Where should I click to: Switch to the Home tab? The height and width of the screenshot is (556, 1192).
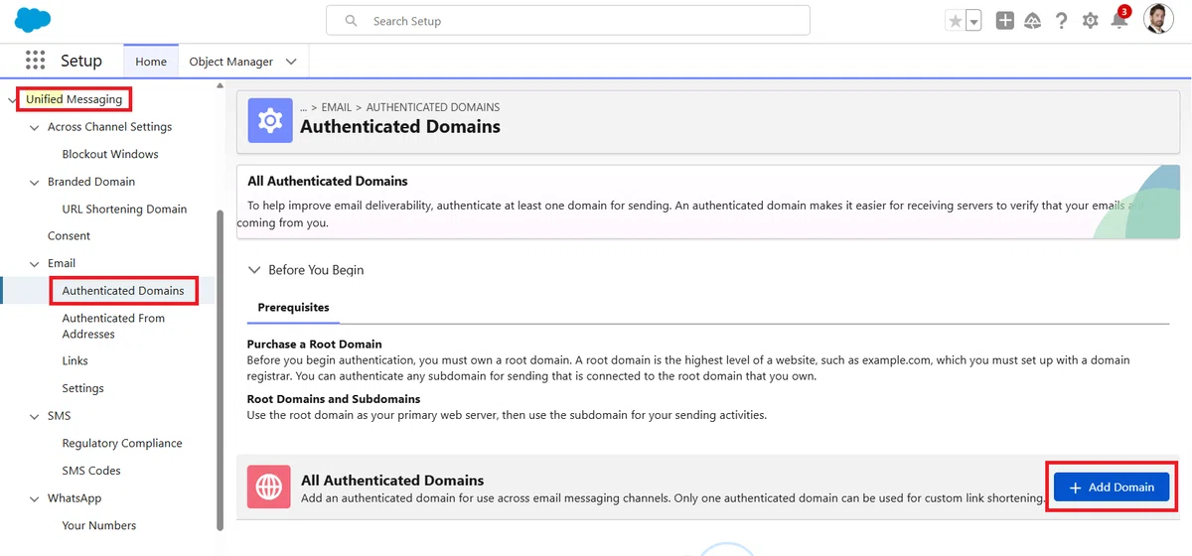[x=151, y=62]
